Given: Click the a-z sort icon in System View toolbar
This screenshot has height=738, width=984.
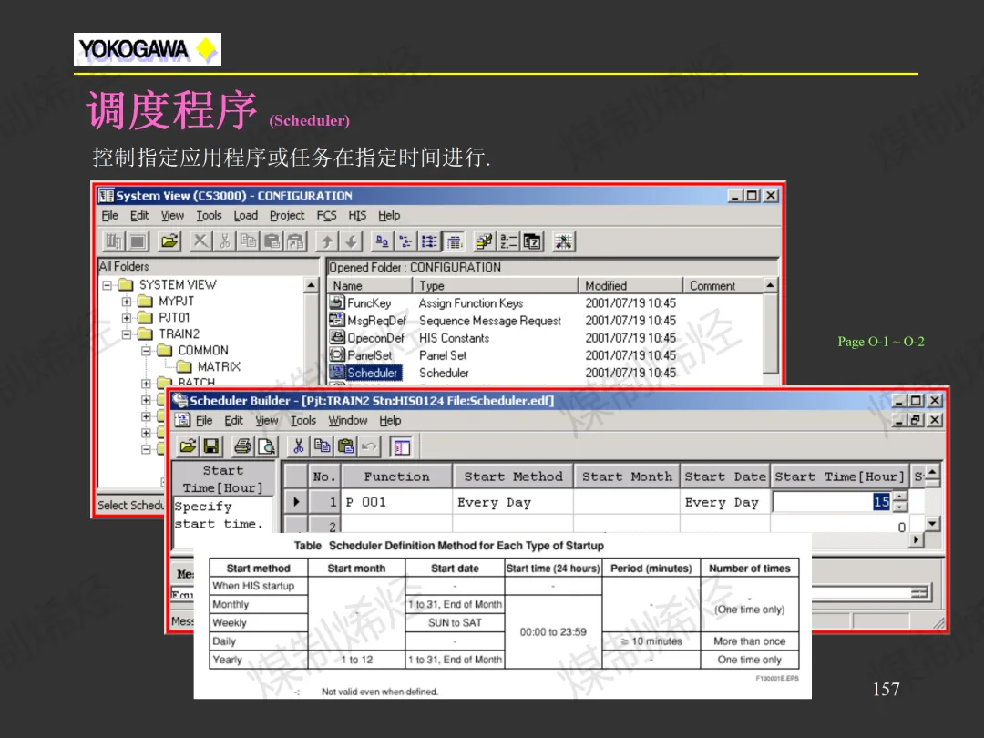Looking at the screenshot, I should pos(507,241).
